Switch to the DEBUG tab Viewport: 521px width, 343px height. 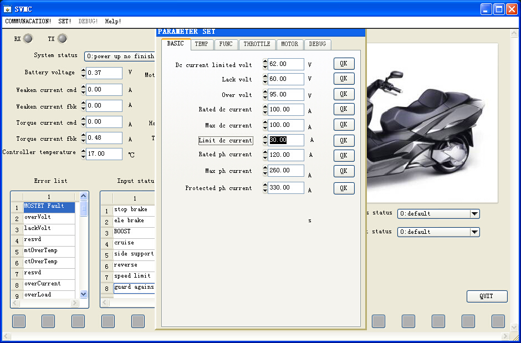point(318,44)
